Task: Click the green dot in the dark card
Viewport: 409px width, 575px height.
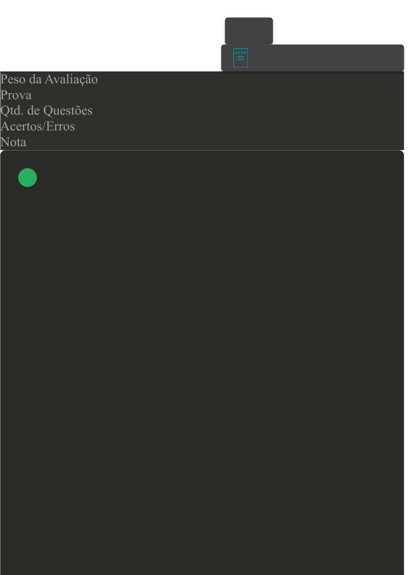Action: tap(27, 178)
